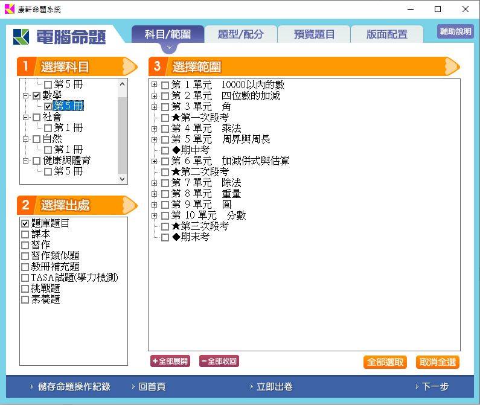Collapse the 自然 tree node

(26, 139)
